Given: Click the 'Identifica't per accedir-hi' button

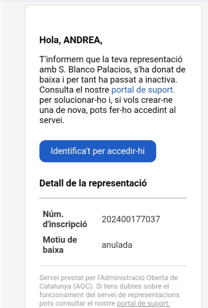Looking at the screenshot, I should pos(98,151).
